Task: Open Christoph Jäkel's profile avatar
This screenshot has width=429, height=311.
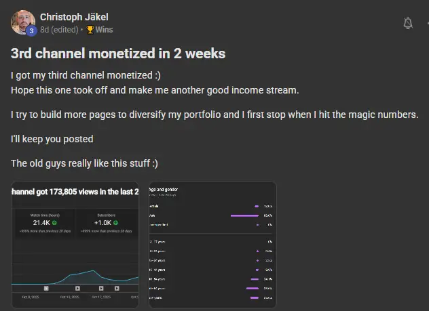Action: pos(23,22)
